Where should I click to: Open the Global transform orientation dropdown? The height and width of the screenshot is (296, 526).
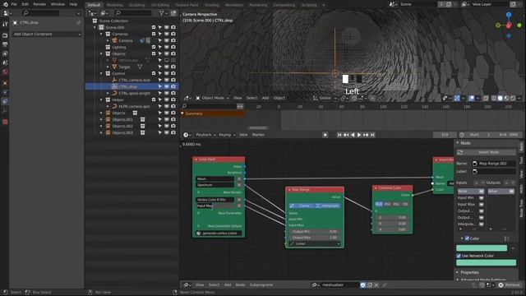pyautogui.click(x=323, y=98)
